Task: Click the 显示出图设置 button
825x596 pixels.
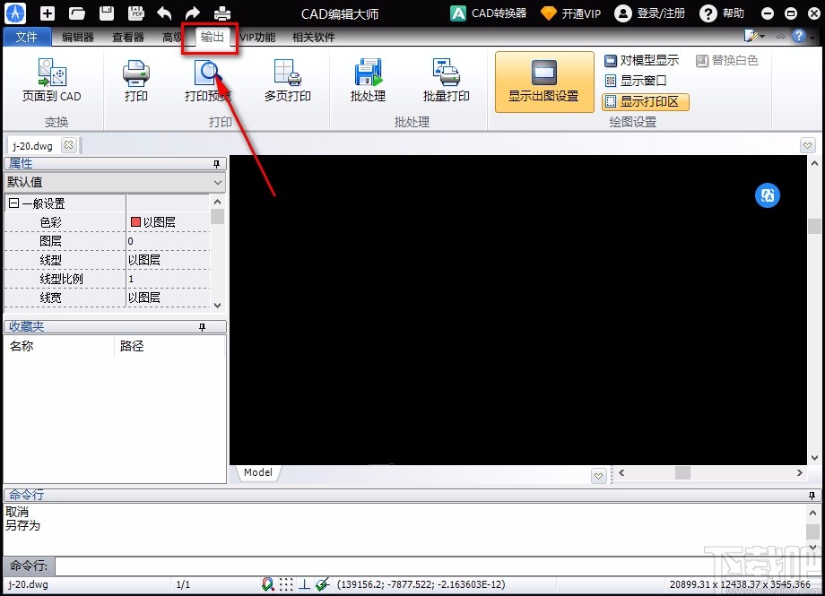Action: click(x=543, y=82)
